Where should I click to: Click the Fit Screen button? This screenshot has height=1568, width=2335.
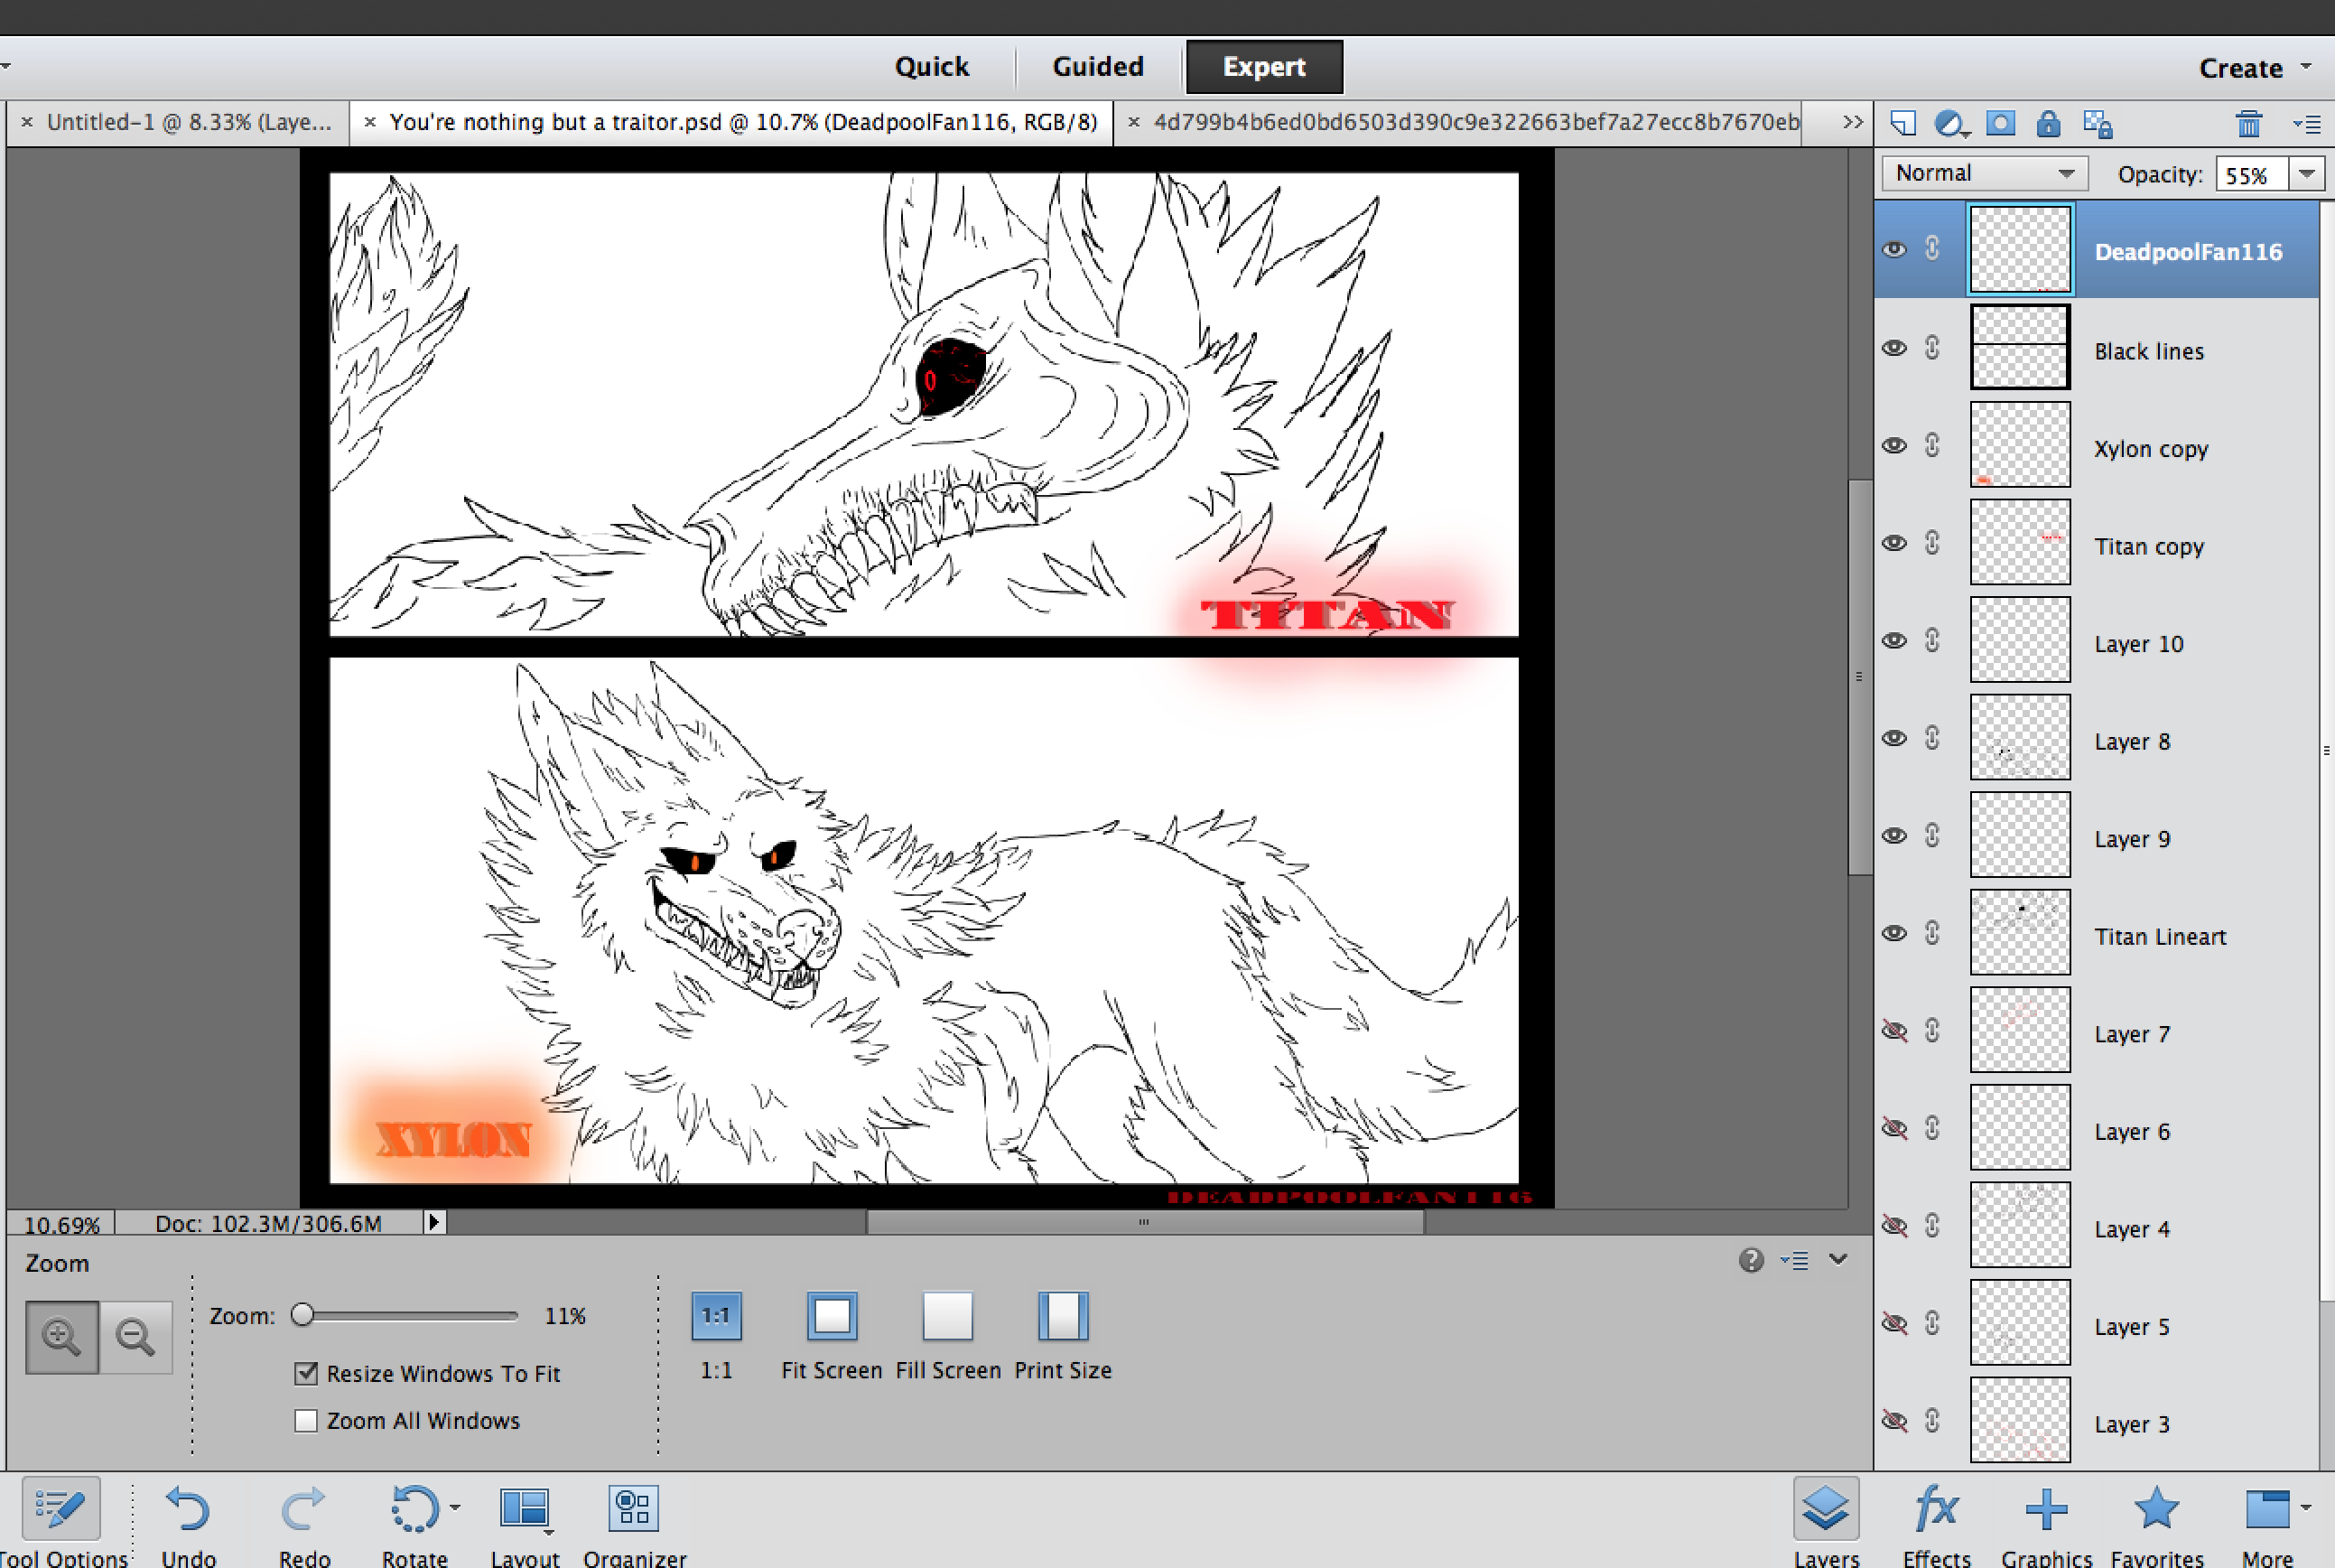[832, 1316]
